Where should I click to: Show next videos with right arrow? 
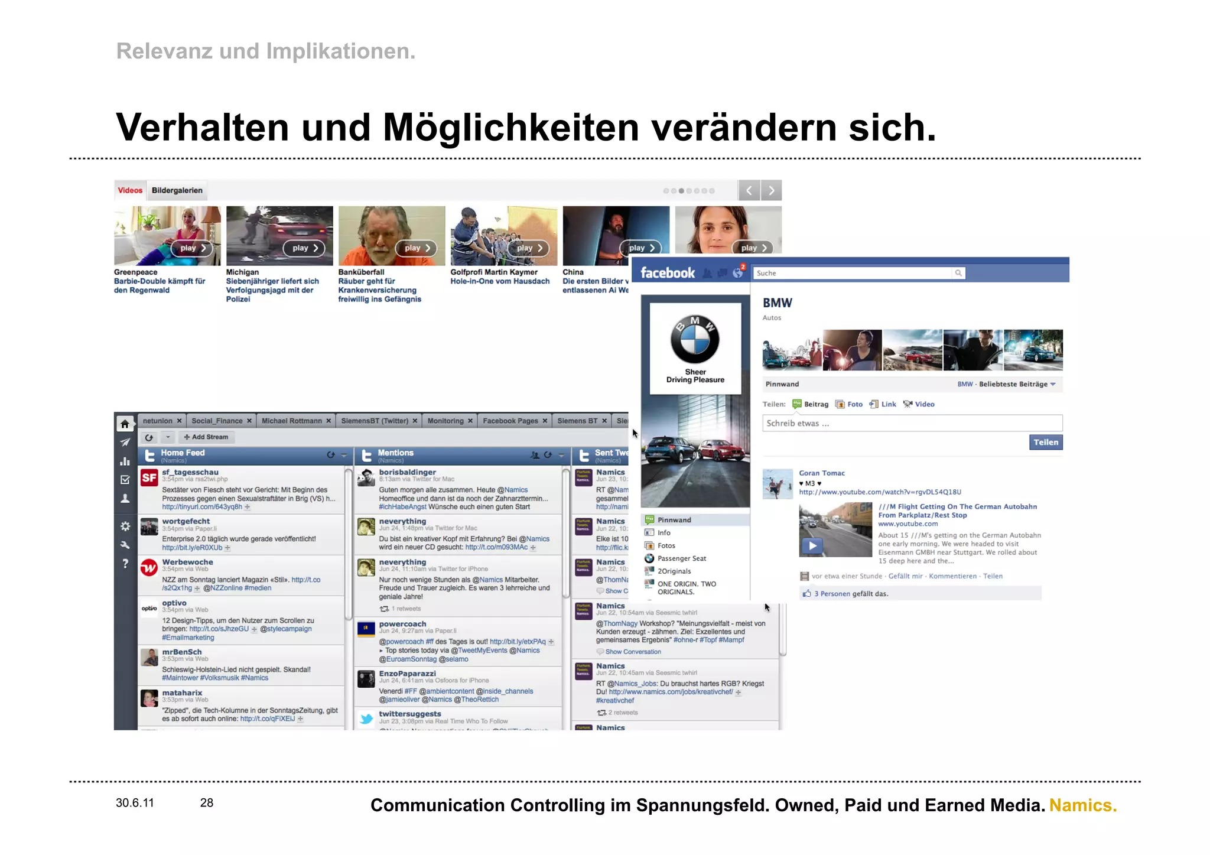771,190
